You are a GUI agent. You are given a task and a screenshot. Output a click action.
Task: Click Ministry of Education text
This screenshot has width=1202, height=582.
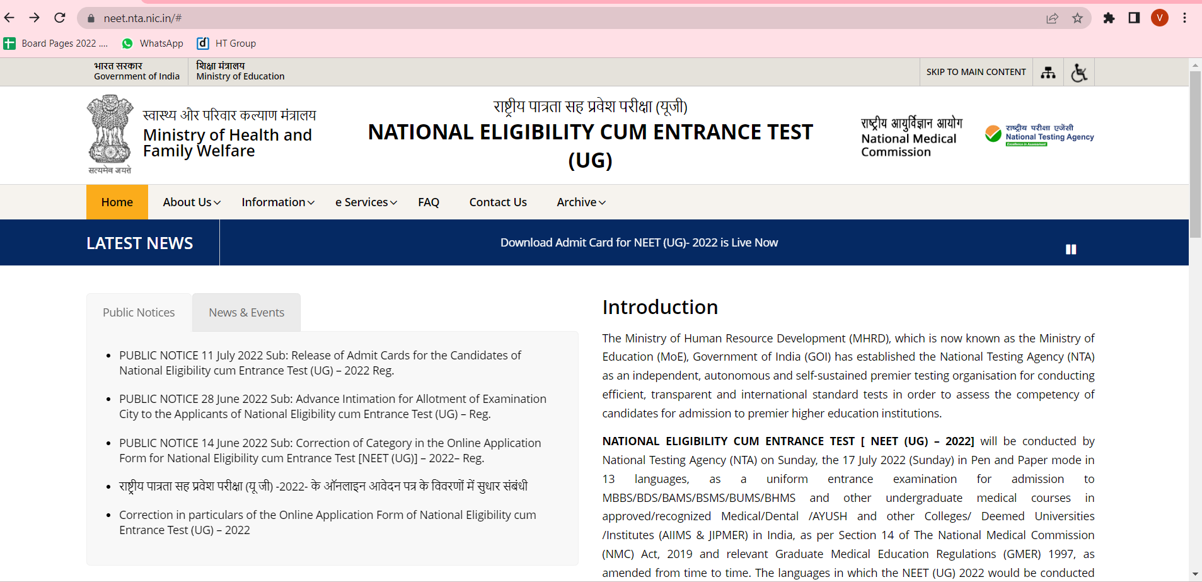240,76
